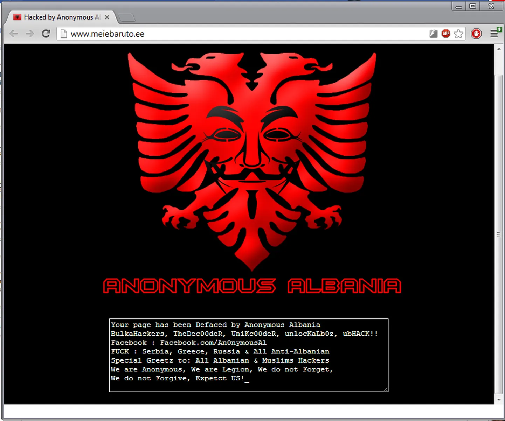Click the 'BulkaHackers, TheDec00deR' names line

(244, 334)
